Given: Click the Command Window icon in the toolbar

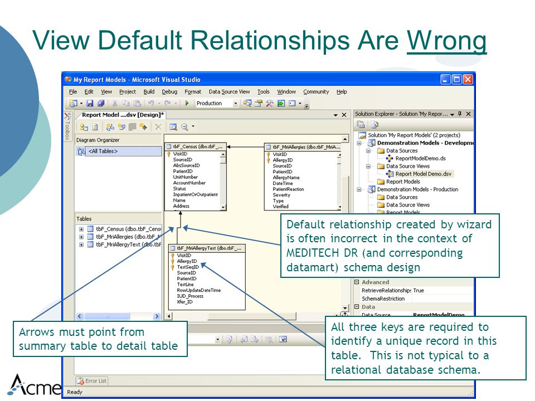Looking at the screenshot, I should click(x=292, y=103).
